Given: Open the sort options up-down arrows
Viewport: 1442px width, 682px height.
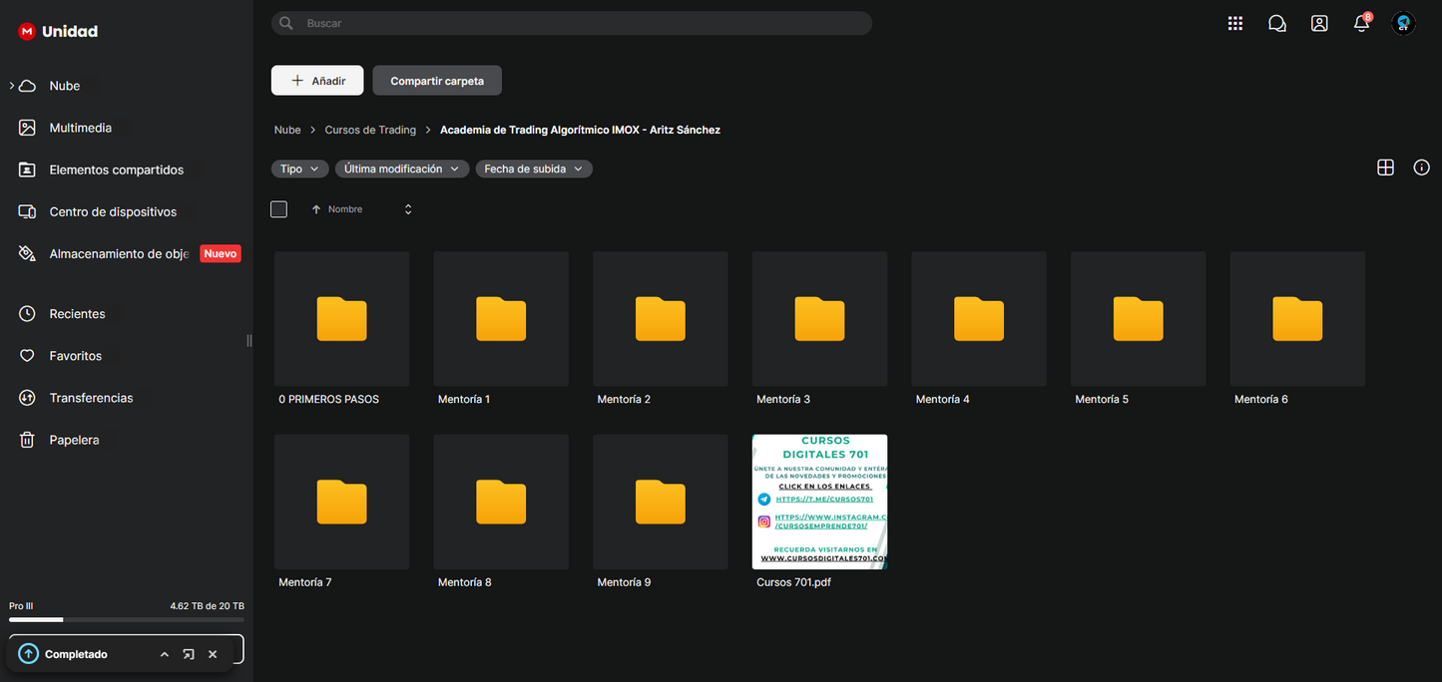Looking at the screenshot, I should coord(408,209).
